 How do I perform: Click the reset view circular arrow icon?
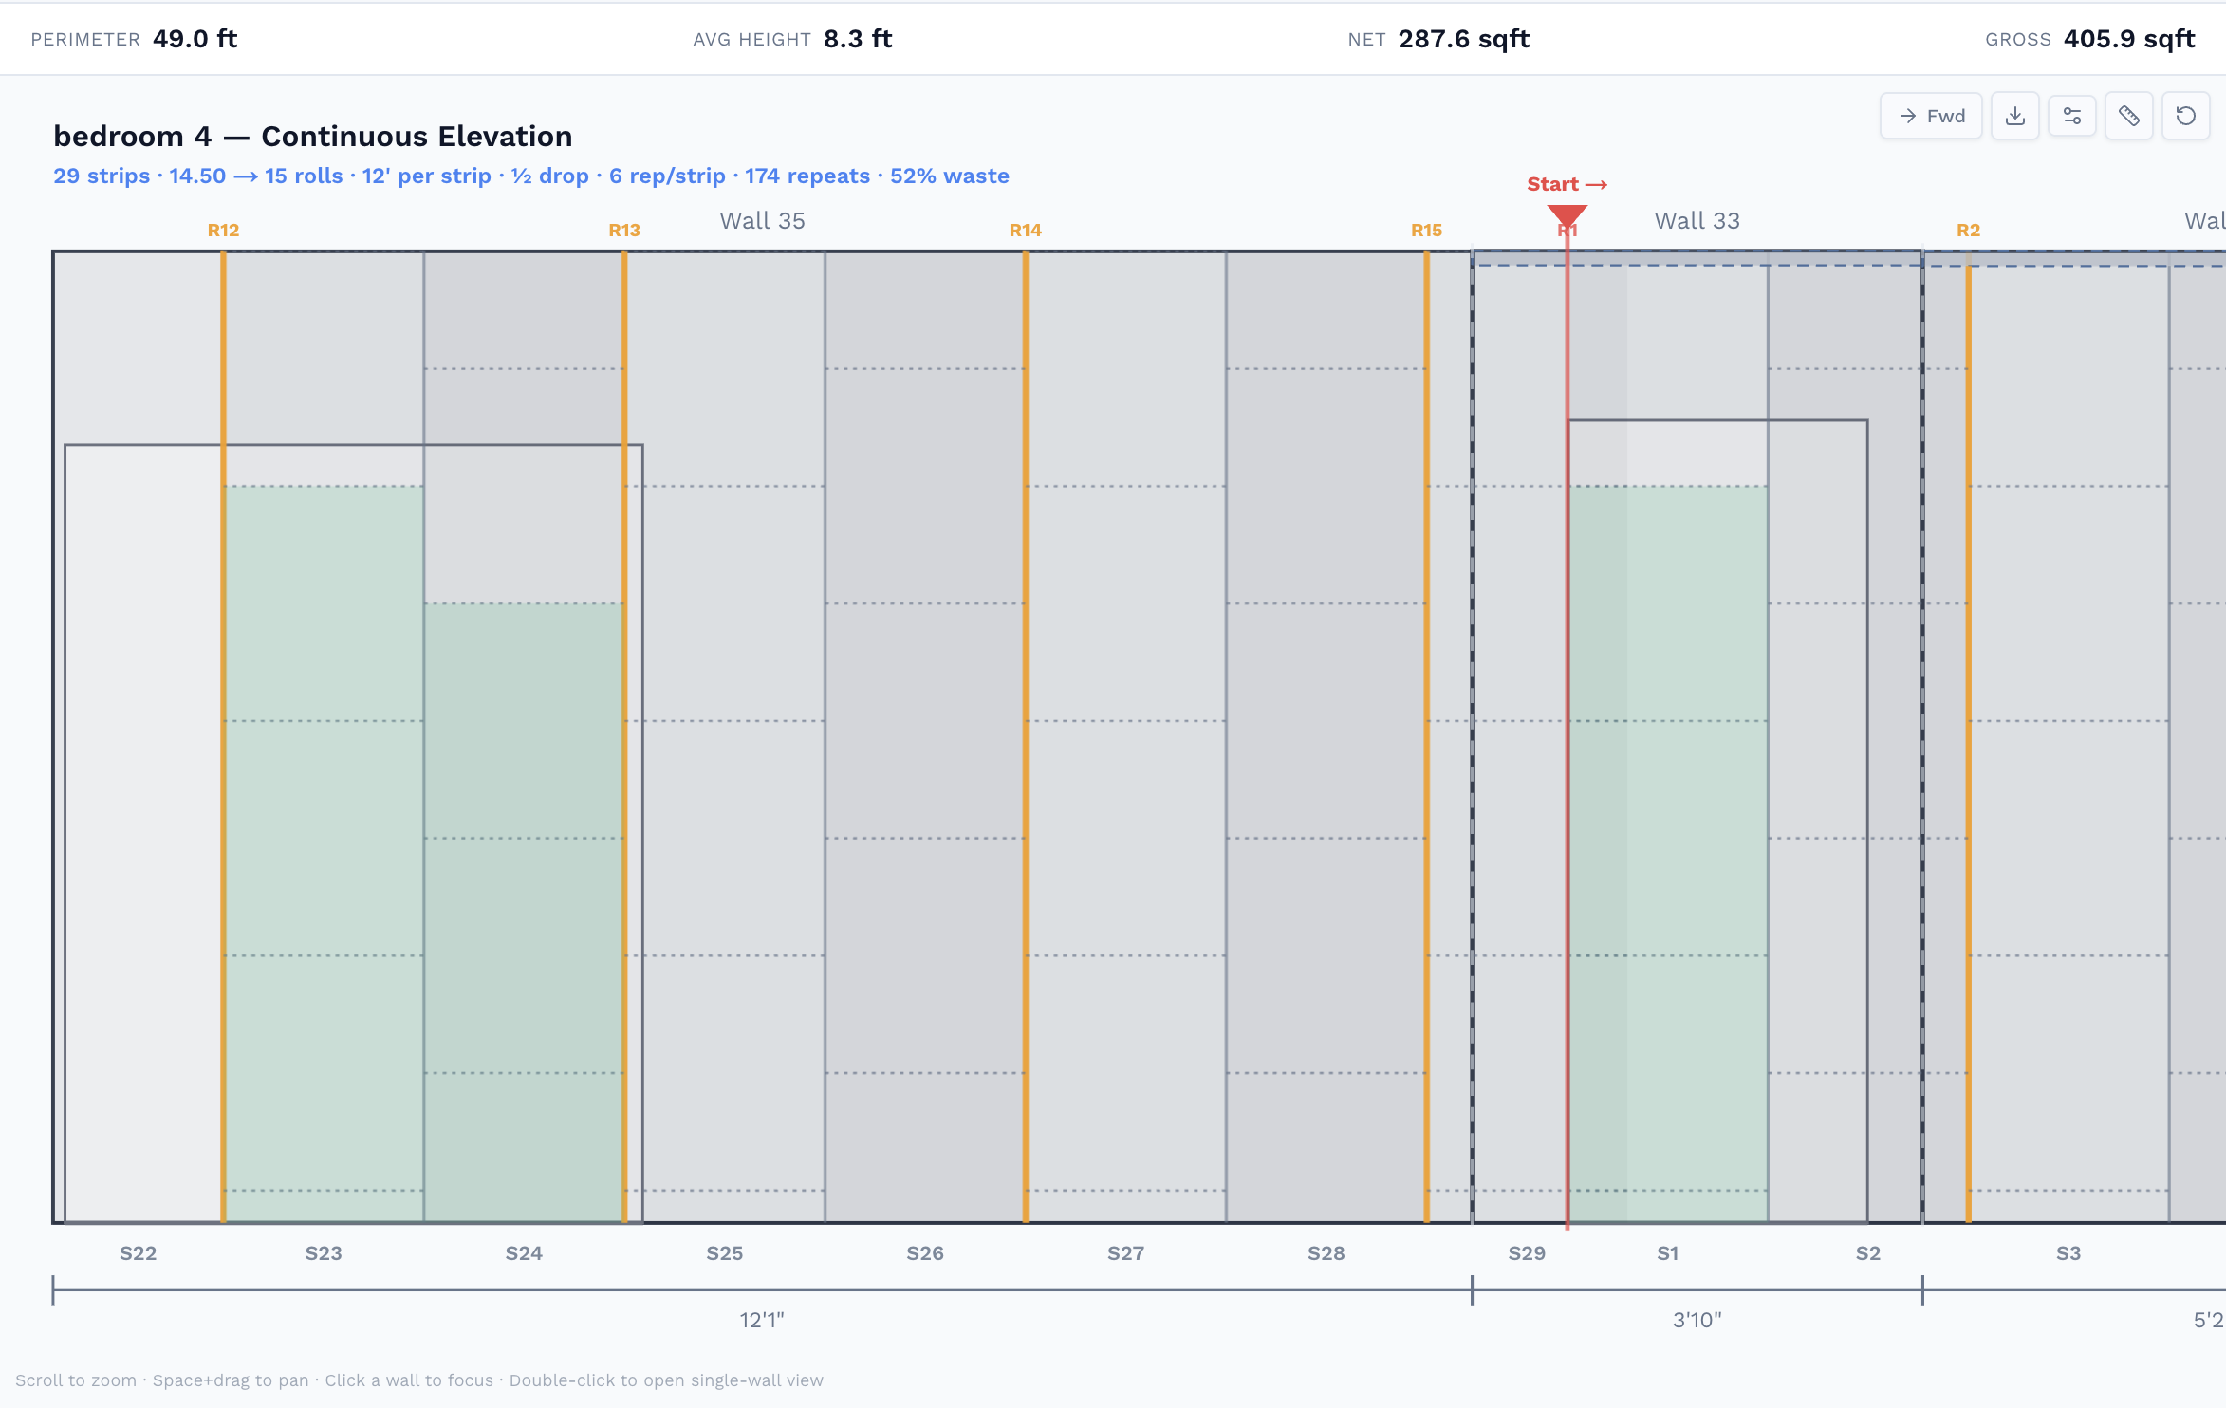point(2186,116)
